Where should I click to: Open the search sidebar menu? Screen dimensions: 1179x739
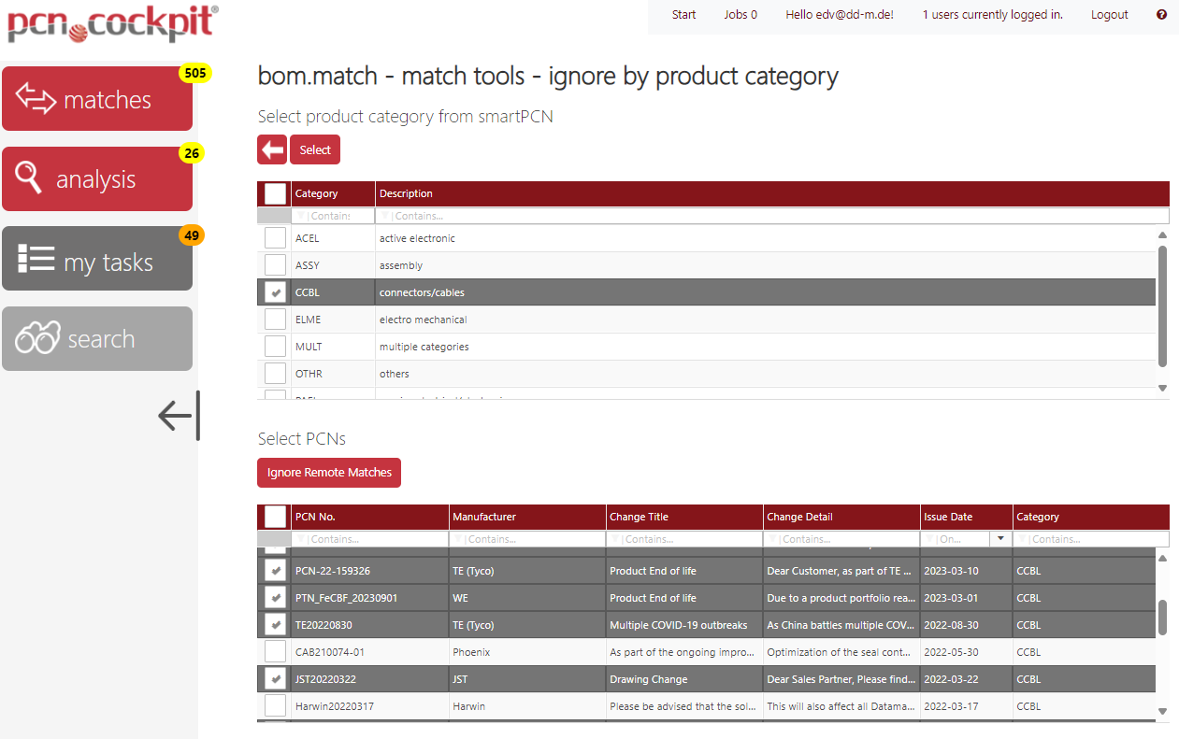click(97, 338)
